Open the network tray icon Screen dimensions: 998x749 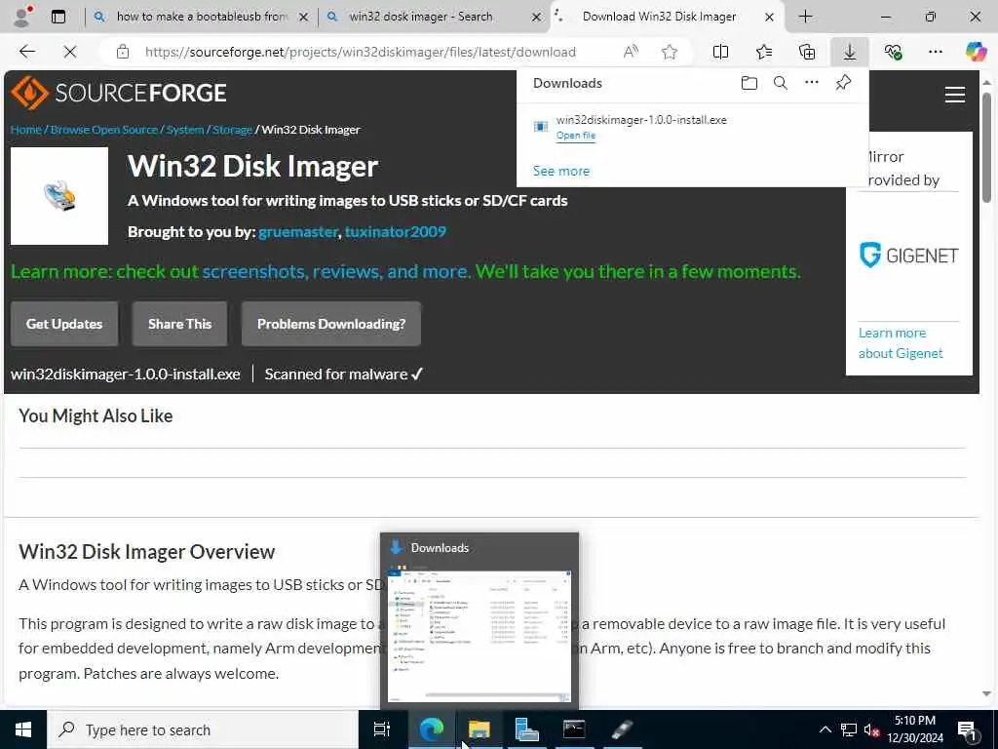pos(849,729)
